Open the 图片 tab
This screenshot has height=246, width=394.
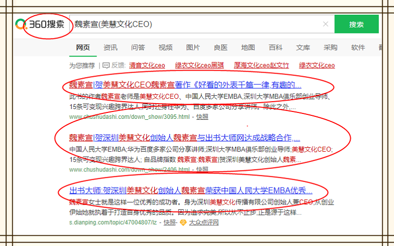point(193,48)
